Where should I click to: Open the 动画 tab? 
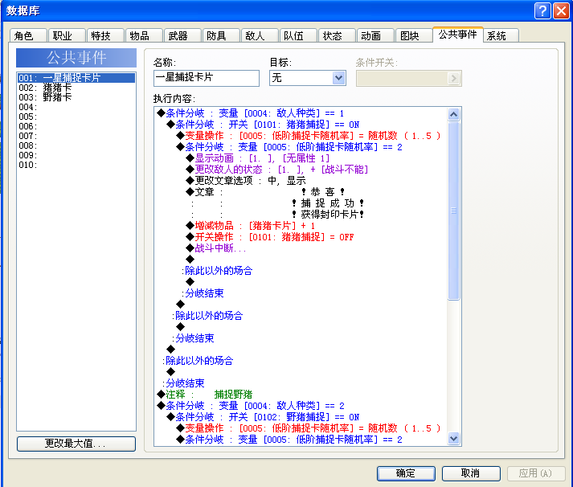point(375,36)
